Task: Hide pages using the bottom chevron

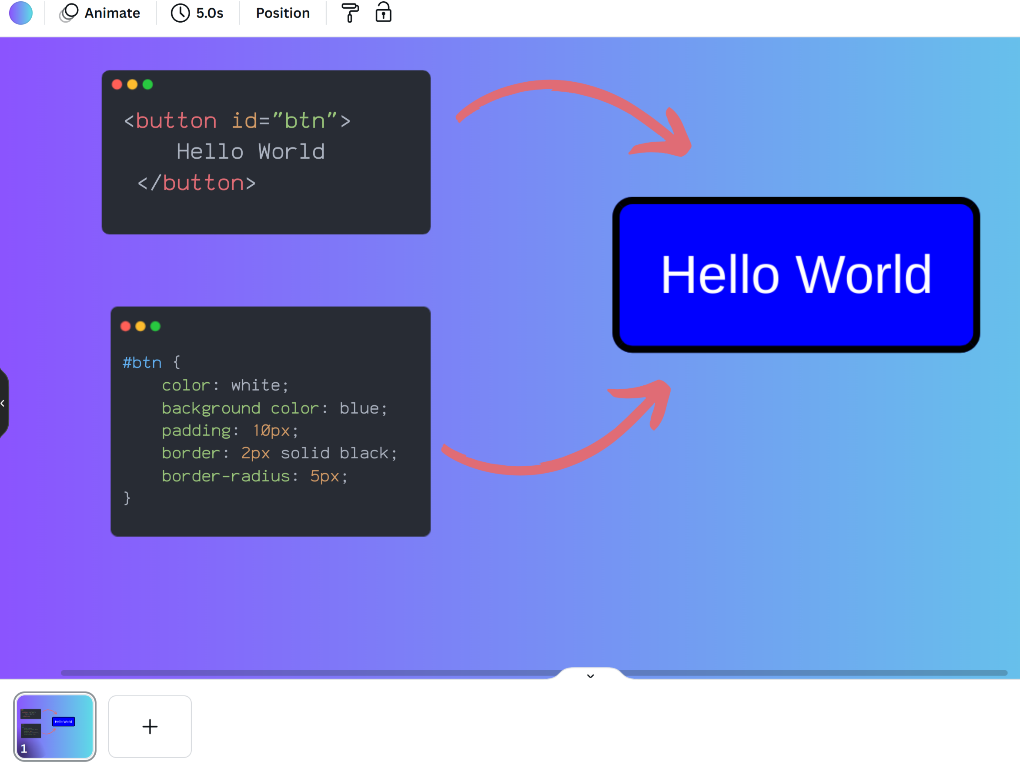Action: [x=590, y=675]
